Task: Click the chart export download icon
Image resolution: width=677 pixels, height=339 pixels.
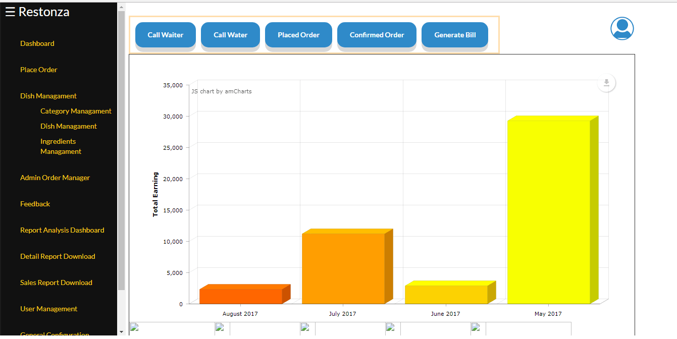Action: tap(606, 83)
